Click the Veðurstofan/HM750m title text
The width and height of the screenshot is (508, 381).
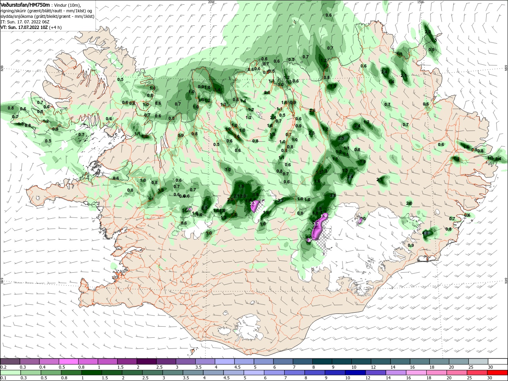coord(25,4)
